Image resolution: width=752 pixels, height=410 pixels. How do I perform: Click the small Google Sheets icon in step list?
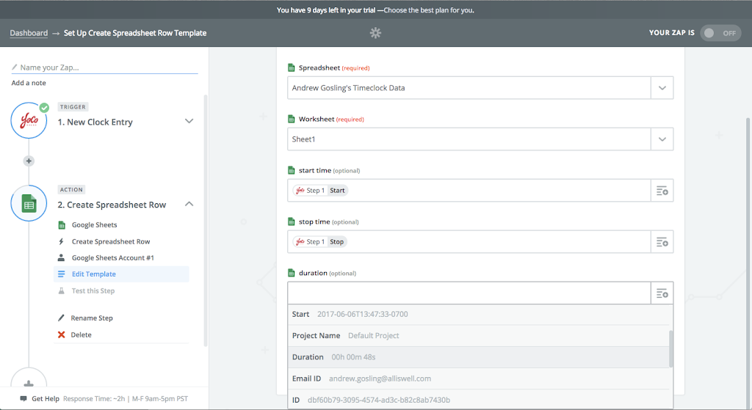coord(62,224)
